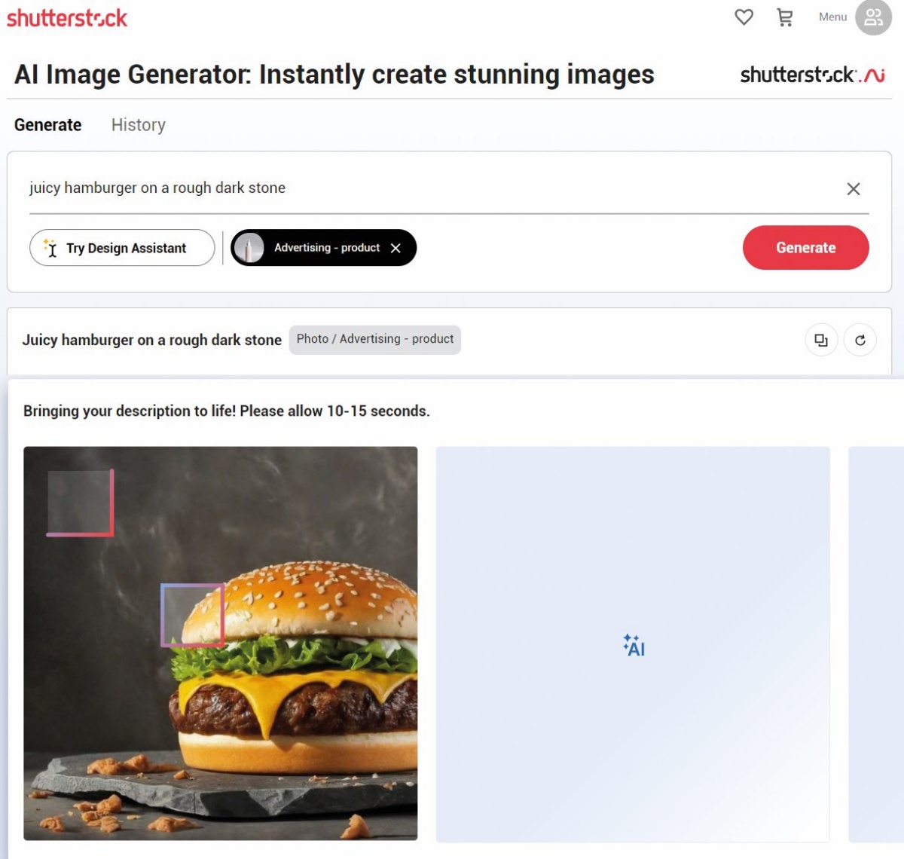The width and height of the screenshot is (904, 859).
Task: Clear the prompt with the X icon
Action: [x=853, y=188]
